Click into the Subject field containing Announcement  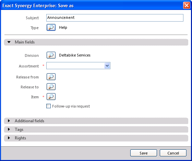point(115,18)
